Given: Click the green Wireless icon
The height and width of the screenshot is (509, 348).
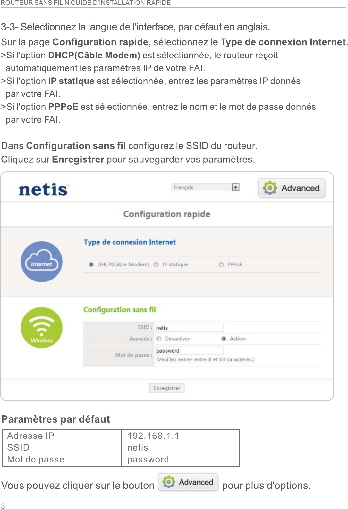Looking at the screenshot, I should [42, 328].
